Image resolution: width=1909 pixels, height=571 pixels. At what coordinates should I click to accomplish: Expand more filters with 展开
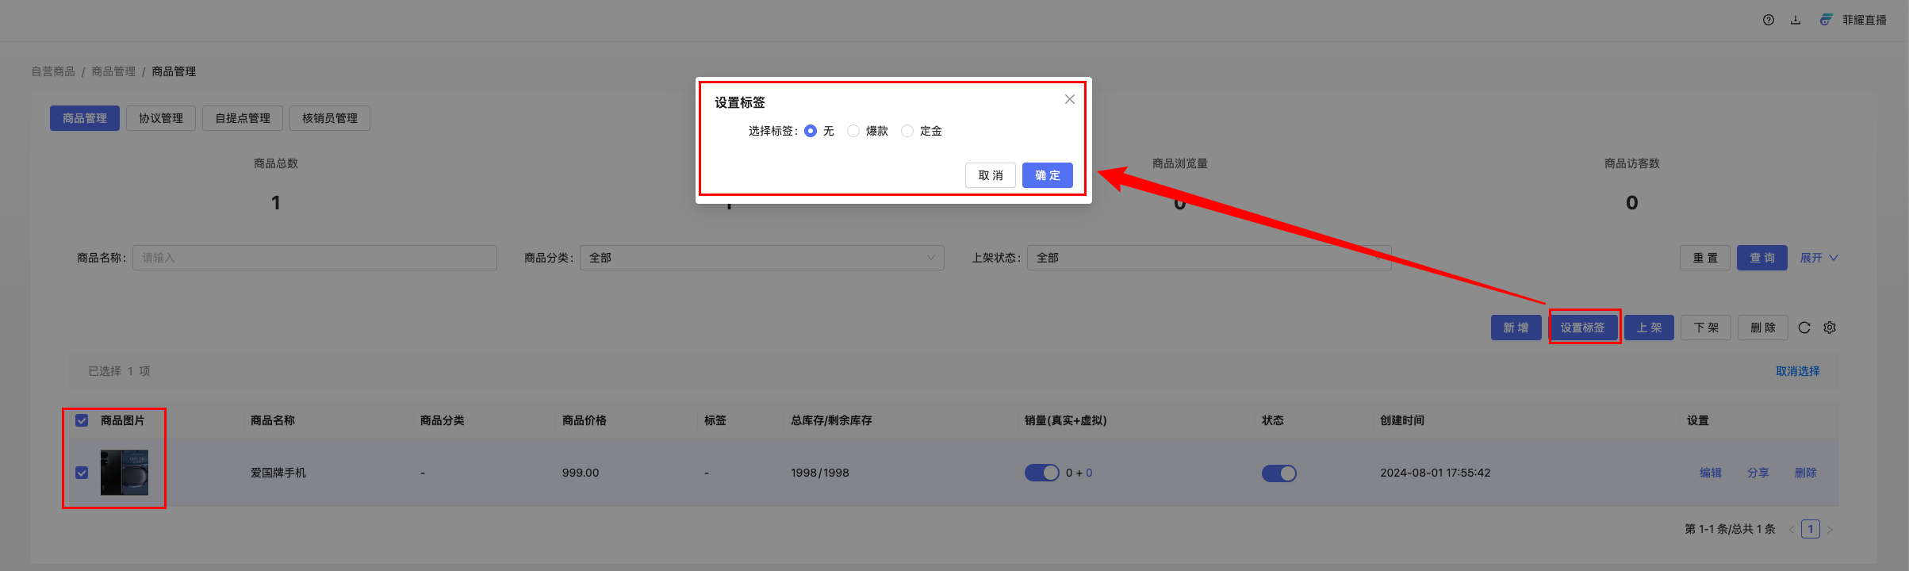pos(1819,258)
